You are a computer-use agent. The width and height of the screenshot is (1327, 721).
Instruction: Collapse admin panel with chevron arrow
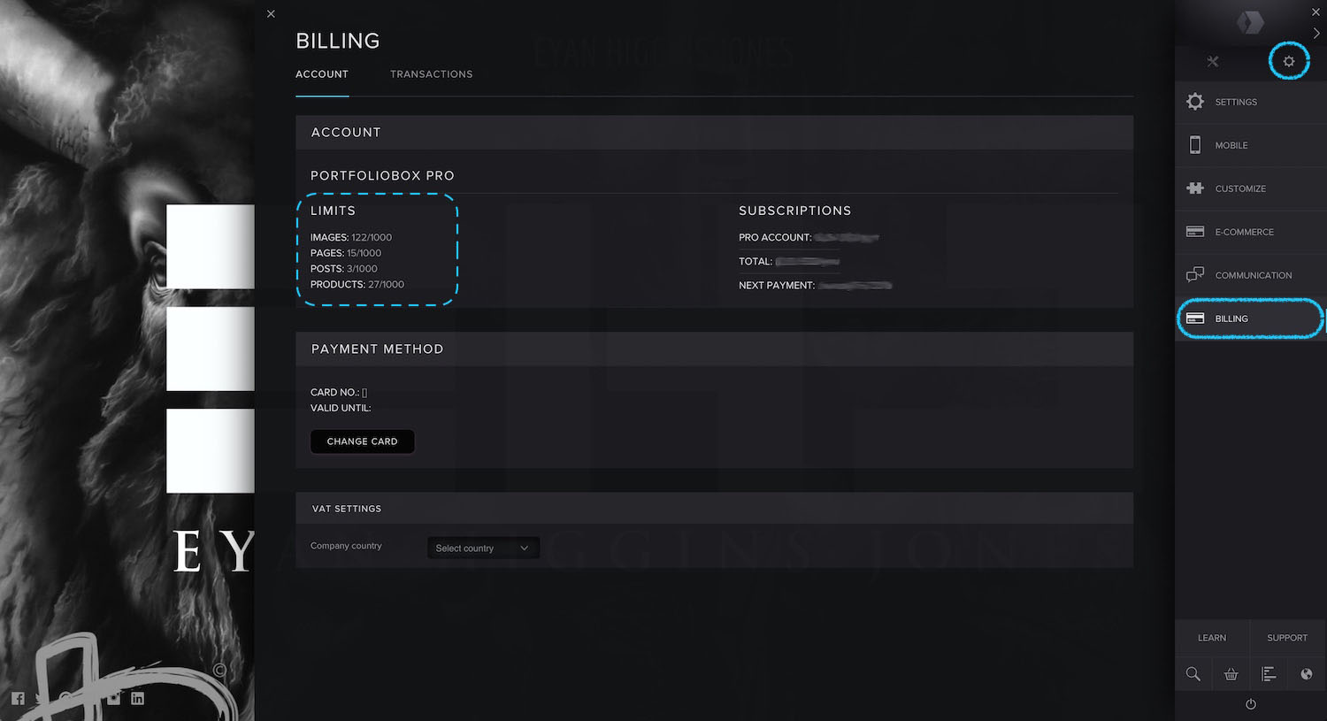(x=1316, y=34)
